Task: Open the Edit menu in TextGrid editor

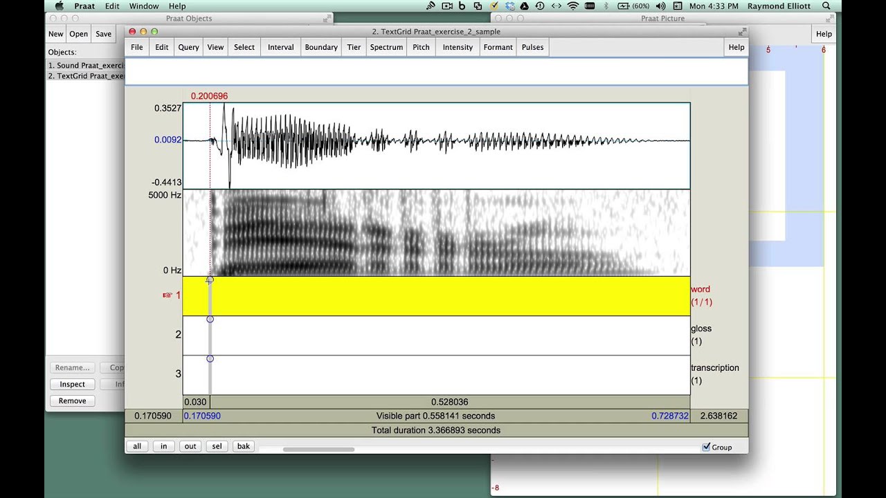Action: 162,47
